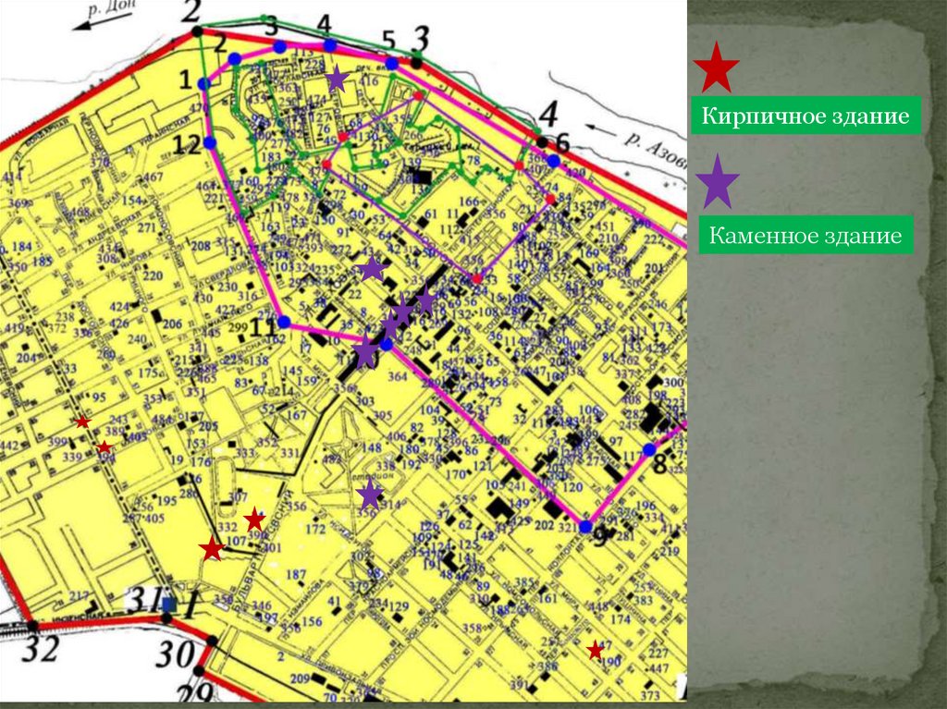This screenshot has height=709, width=947.
Task: Click building number 208
Action: (x=201, y=246)
